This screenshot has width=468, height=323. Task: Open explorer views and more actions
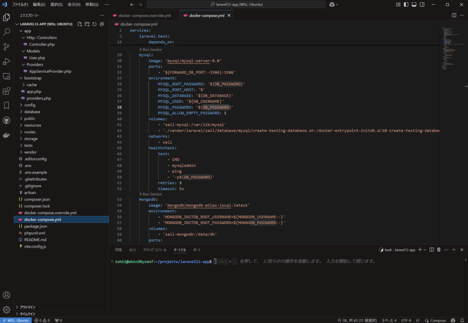(102, 15)
